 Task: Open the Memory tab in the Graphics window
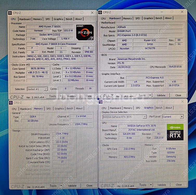pos(128,108)
